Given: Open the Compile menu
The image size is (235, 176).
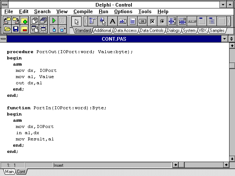Looking at the screenshot, I should pos(83,12).
